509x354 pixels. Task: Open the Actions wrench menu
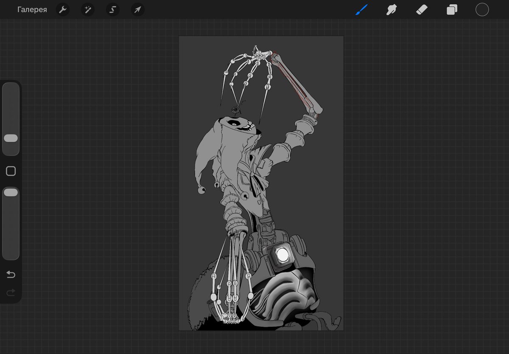pyautogui.click(x=63, y=10)
